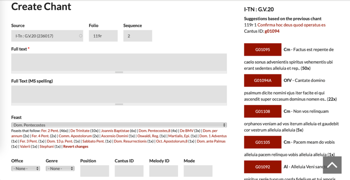Click the scroll-to-top arrow button
Image resolution: width=350 pixels, height=180 pixels.
pos(332,165)
